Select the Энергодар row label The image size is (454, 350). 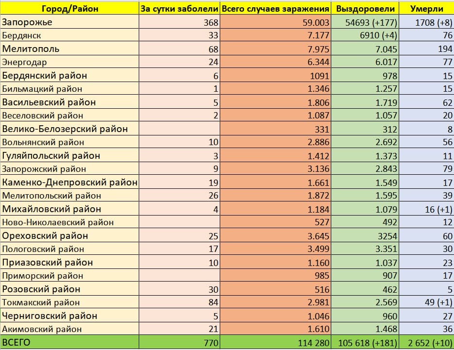pos(69,63)
